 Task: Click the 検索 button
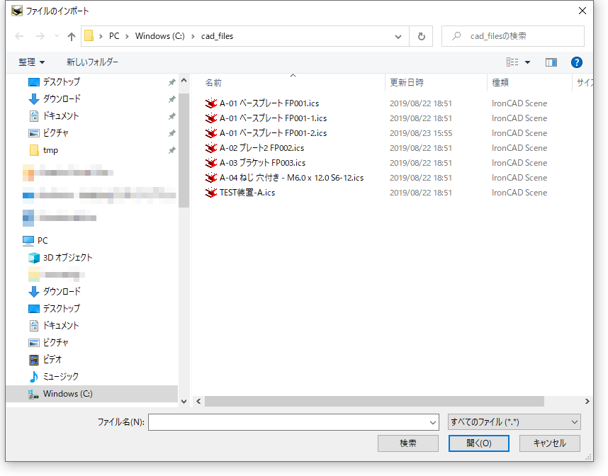[x=408, y=443]
